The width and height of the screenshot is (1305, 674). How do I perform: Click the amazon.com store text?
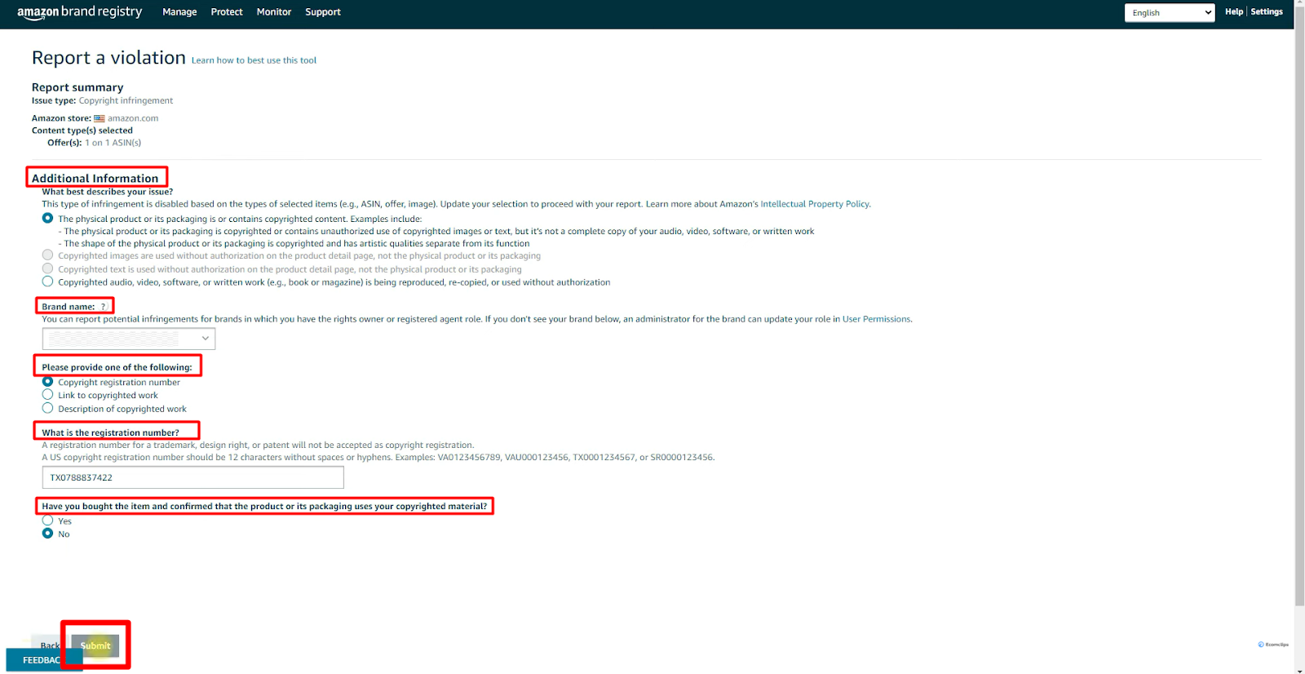[x=133, y=118]
